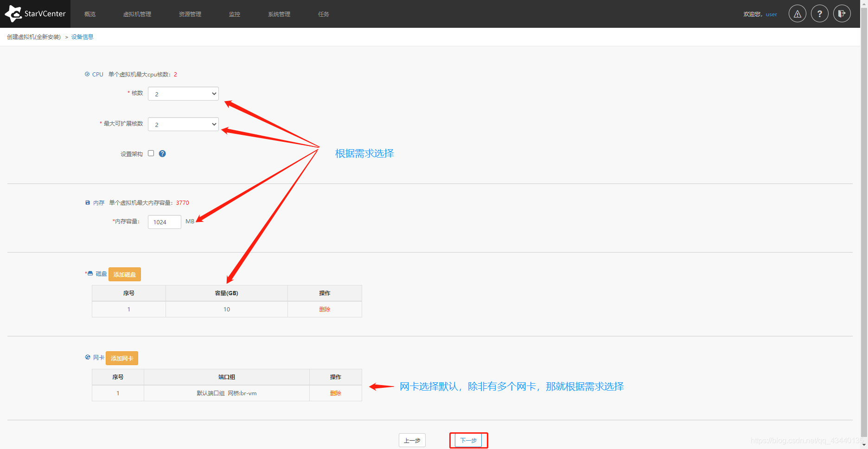Click max memory value 3770
This screenshot has height=449, width=868.
click(183, 203)
